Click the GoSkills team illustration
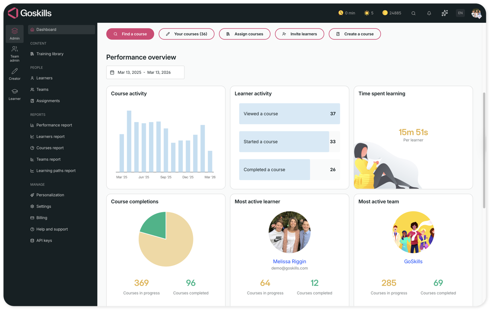Screen dimensions: 491x311 [413, 232]
